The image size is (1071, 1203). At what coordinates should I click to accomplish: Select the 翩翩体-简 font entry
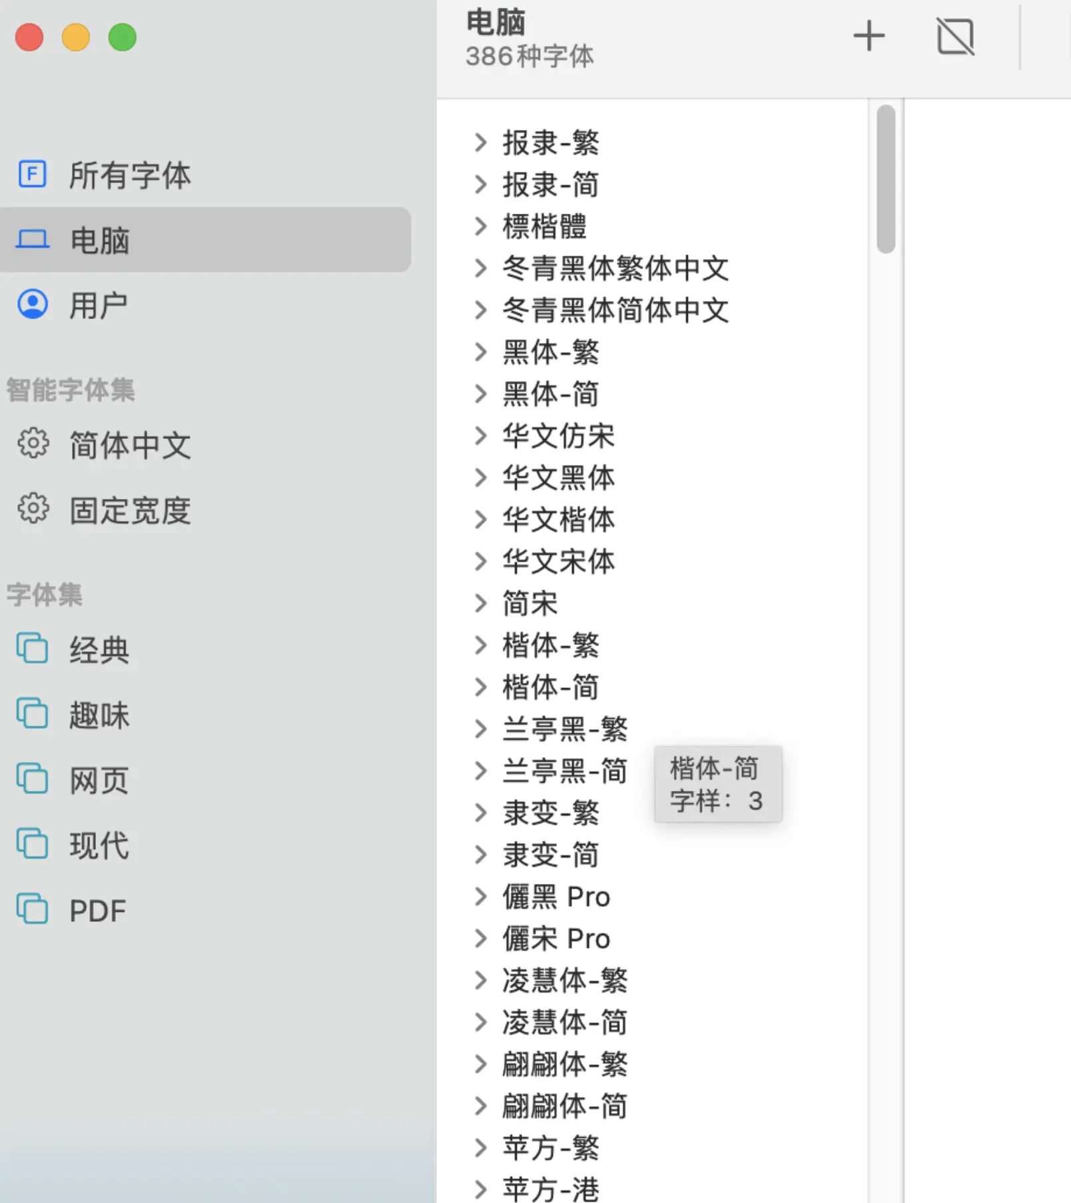click(564, 1106)
